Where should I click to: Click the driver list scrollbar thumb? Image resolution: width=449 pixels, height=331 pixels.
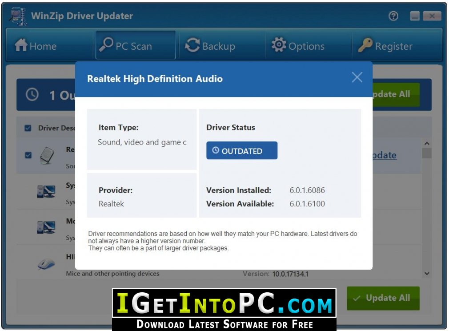[427, 153]
